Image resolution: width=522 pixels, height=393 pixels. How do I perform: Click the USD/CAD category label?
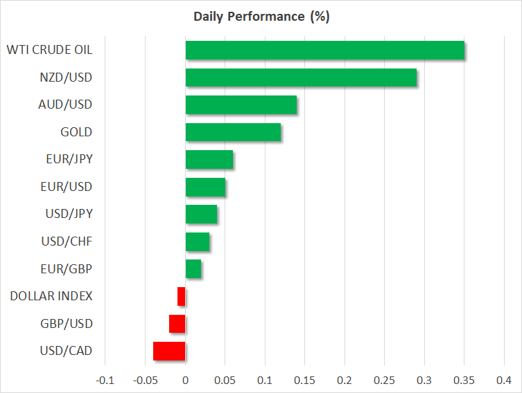click(x=67, y=351)
